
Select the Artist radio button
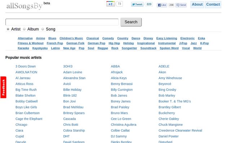(8, 29)
